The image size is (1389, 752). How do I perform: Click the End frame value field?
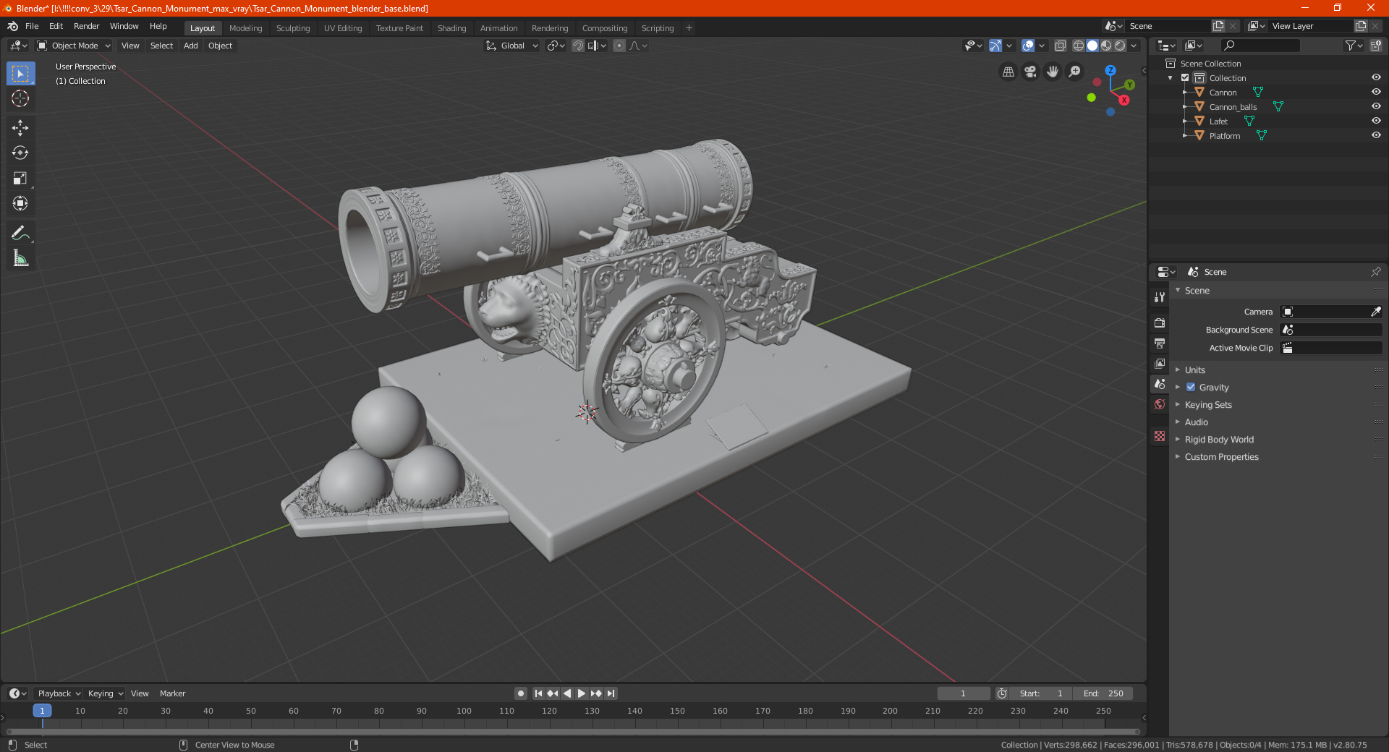[1103, 693]
